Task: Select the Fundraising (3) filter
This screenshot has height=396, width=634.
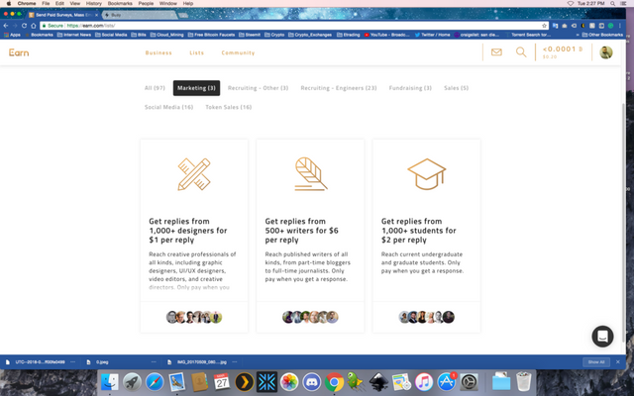Action: (410, 88)
